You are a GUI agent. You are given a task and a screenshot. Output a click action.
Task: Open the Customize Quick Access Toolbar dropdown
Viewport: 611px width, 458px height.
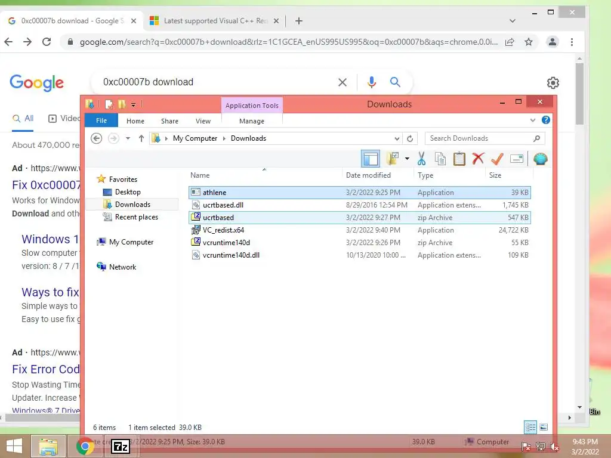pyautogui.click(x=133, y=104)
